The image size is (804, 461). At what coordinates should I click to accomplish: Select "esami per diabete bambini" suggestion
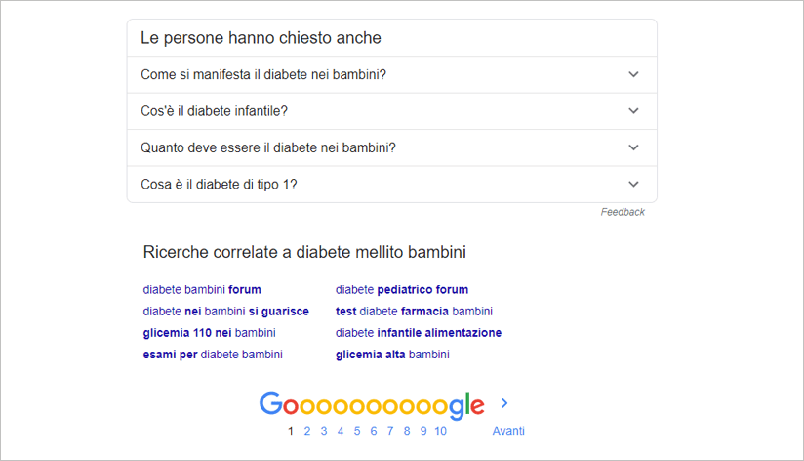[x=213, y=355]
